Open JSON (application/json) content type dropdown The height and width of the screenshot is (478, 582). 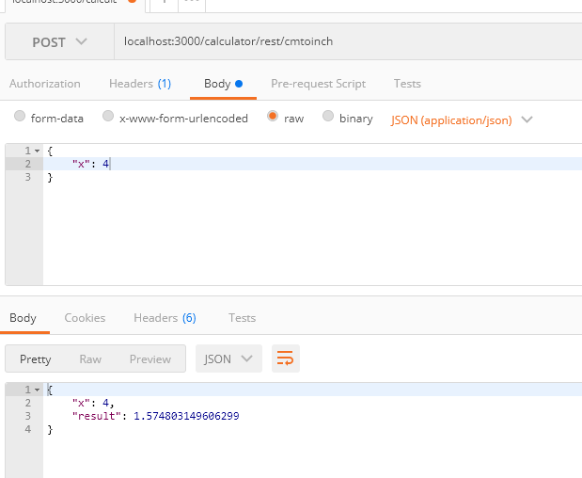pyautogui.click(x=462, y=119)
